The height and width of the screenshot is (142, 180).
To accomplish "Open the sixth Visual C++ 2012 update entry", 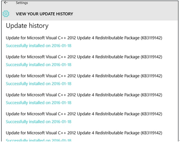I will (84, 133).
